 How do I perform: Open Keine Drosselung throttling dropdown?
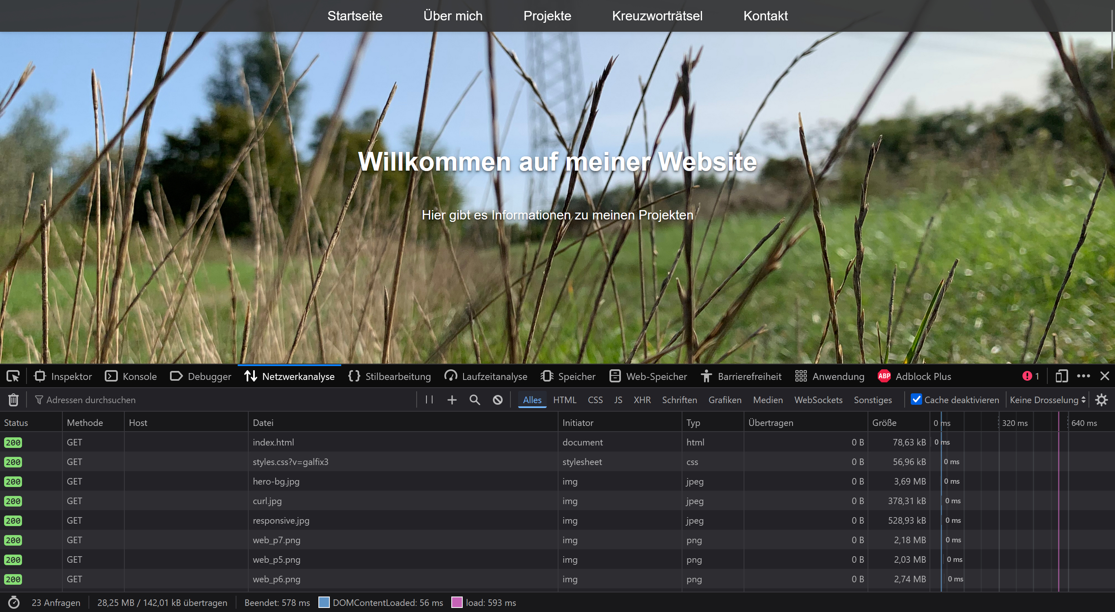1047,400
